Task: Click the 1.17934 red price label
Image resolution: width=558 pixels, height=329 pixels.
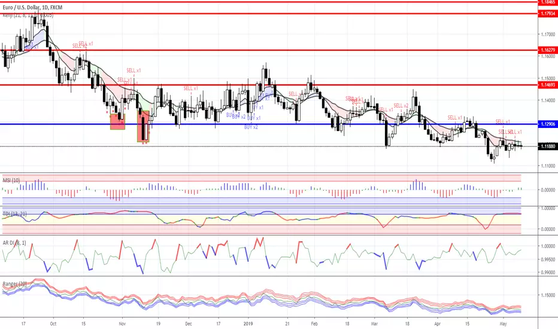Action: [548, 14]
